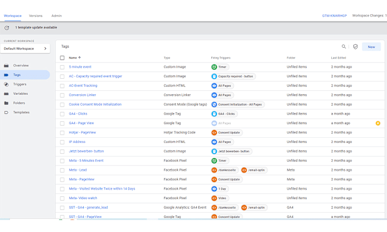The height and width of the screenshot is (232, 387).
Task: Check the 5 minute event tag checkbox
Action: 62,67
